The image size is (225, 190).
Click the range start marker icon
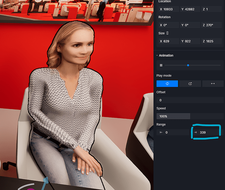161,133
